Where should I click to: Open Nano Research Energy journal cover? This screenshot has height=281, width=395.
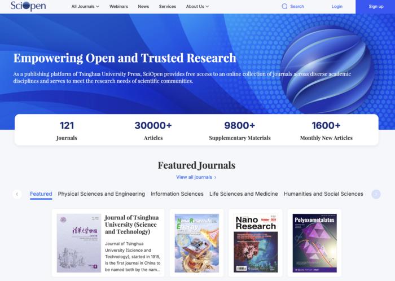pos(197,243)
